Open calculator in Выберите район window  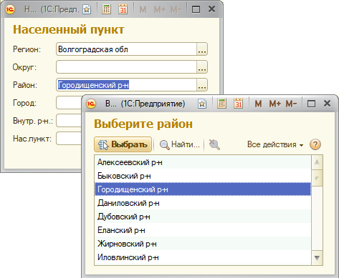tap(221, 104)
